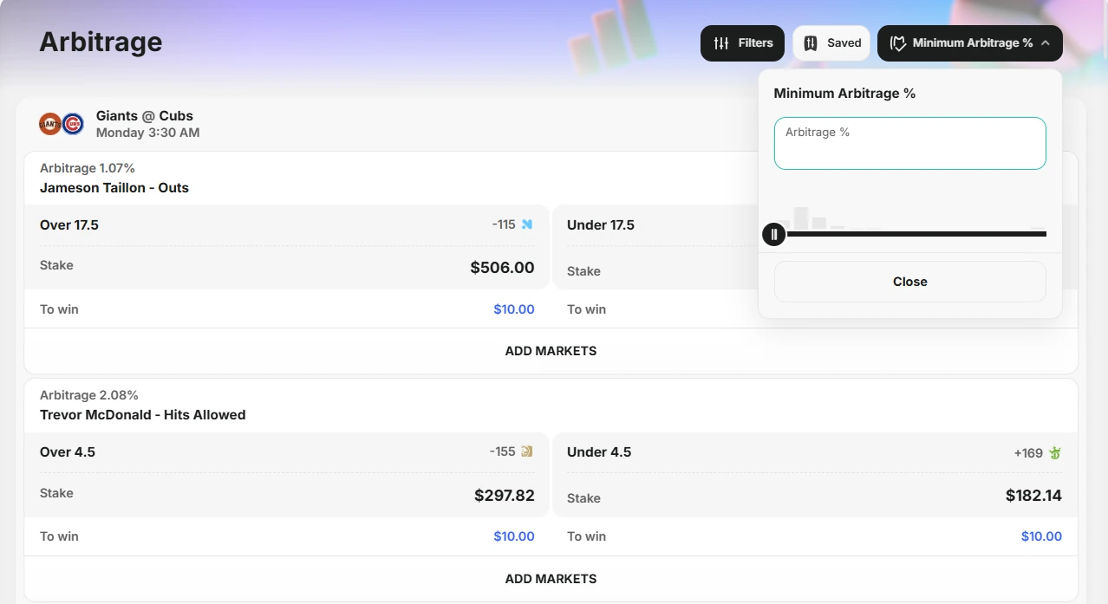The height and width of the screenshot is (604, 1108).
Task: Click ADD MARKETS under Trevor McDonald
Action: click(551, 578)
